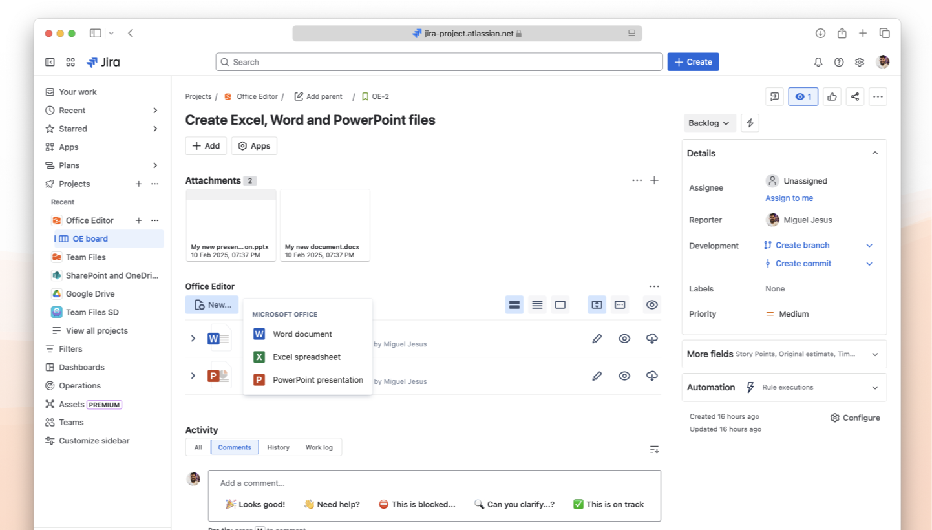Open the Create branch dropdown arrow
The width and height of the screenshot is (932, 530).
point(869,246)
